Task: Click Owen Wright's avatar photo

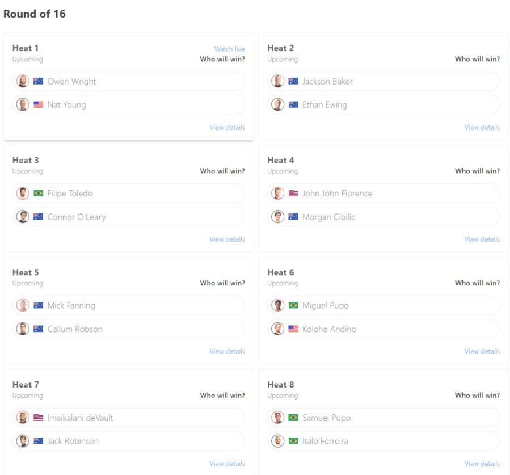Action: tap(23, 81)
